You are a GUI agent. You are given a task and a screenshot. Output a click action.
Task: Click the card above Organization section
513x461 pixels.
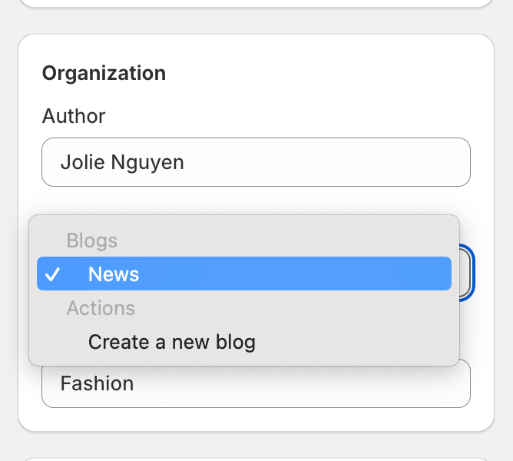(x=255, y=3)
